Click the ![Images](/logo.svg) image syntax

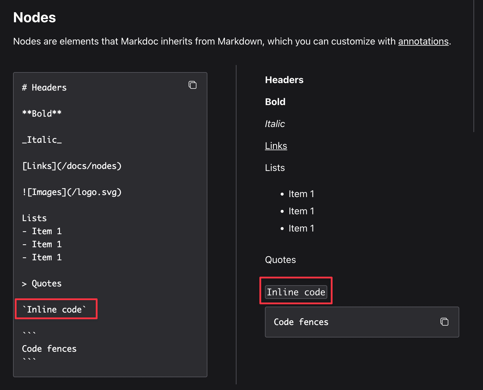click(x=72, y=192)
